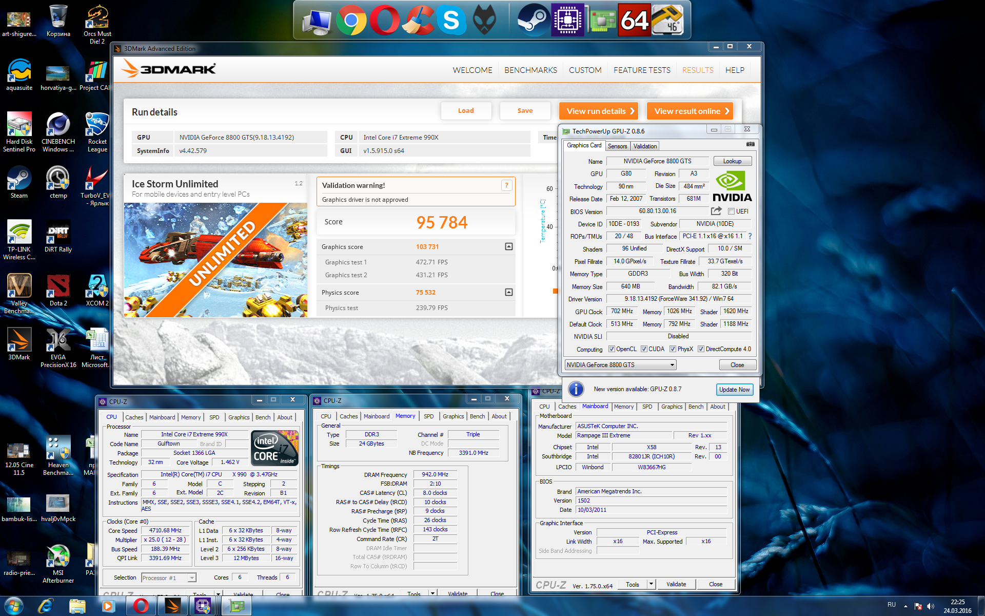
Task: Click the RU language indicator in the taskbar
Action: click(x=892, y=605)
